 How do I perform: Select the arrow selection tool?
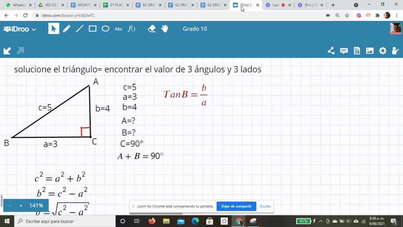click(54, 29)
